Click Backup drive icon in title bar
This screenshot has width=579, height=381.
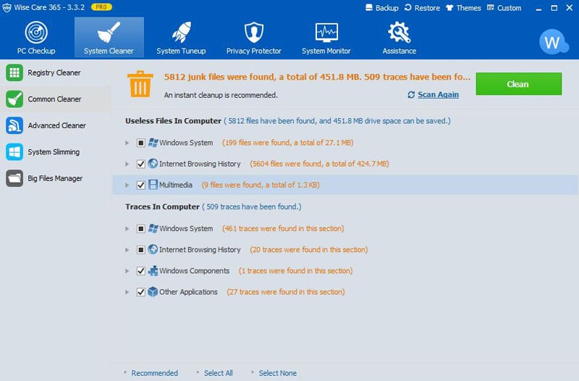[369, 8]
